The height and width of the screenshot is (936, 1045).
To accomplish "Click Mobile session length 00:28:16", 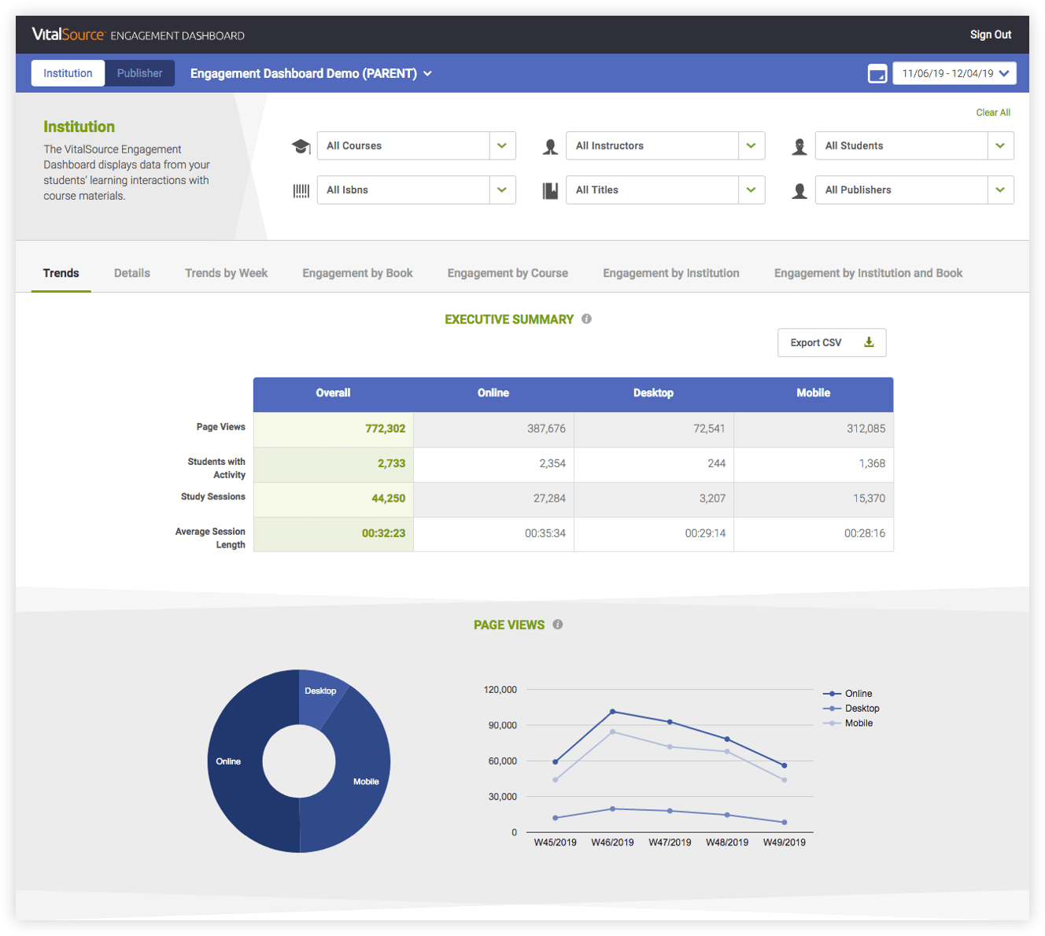I will (865, 533).
